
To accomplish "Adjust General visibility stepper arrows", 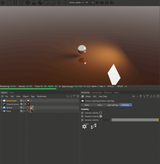I will click(x=109, y=120).
